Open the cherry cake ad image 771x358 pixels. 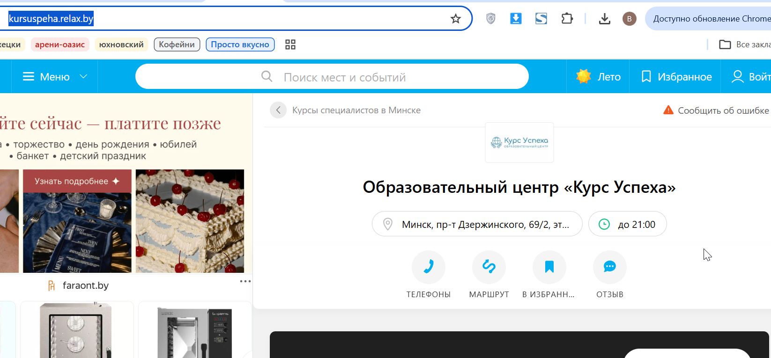(x=190, y=221)
